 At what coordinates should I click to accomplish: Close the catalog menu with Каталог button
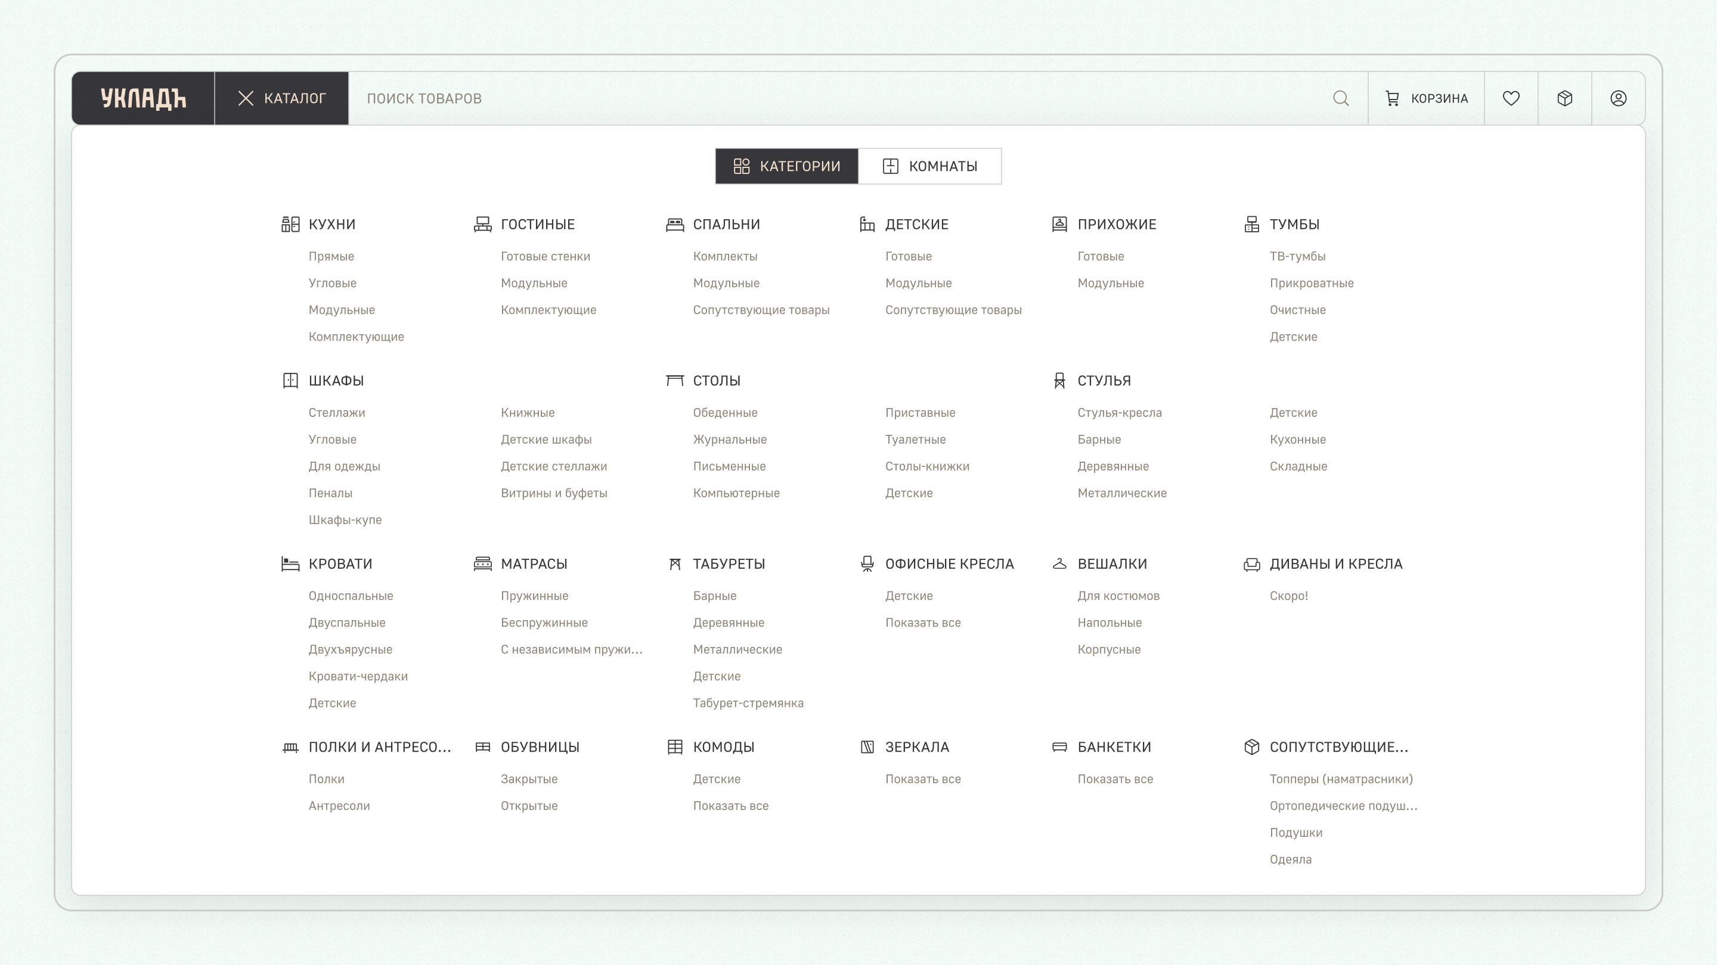(x=281, y=98)
